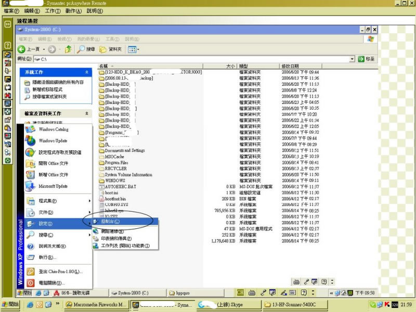Open the pcAnywhere 檔案(F) menu
Viewport: 416px width, 312px height.
[11, 11]
